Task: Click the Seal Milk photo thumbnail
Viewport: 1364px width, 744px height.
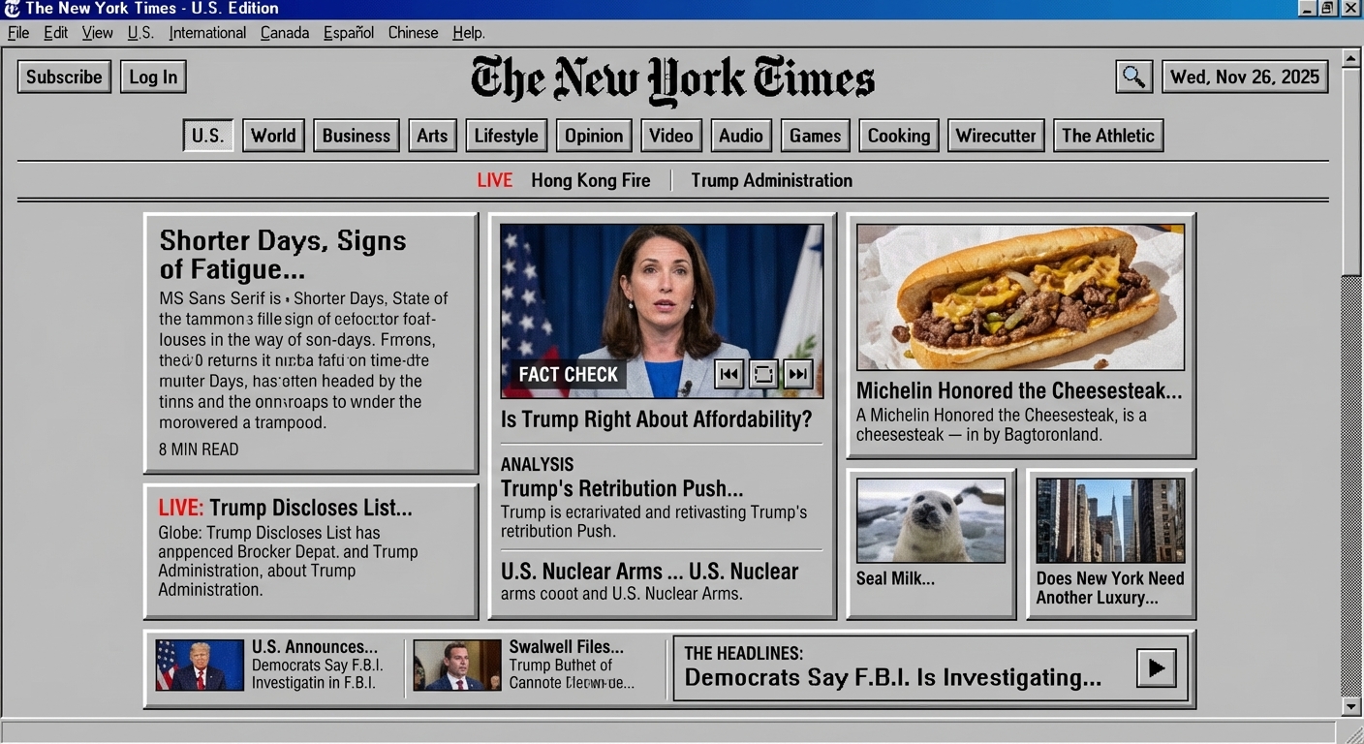Action: (930, 520)
